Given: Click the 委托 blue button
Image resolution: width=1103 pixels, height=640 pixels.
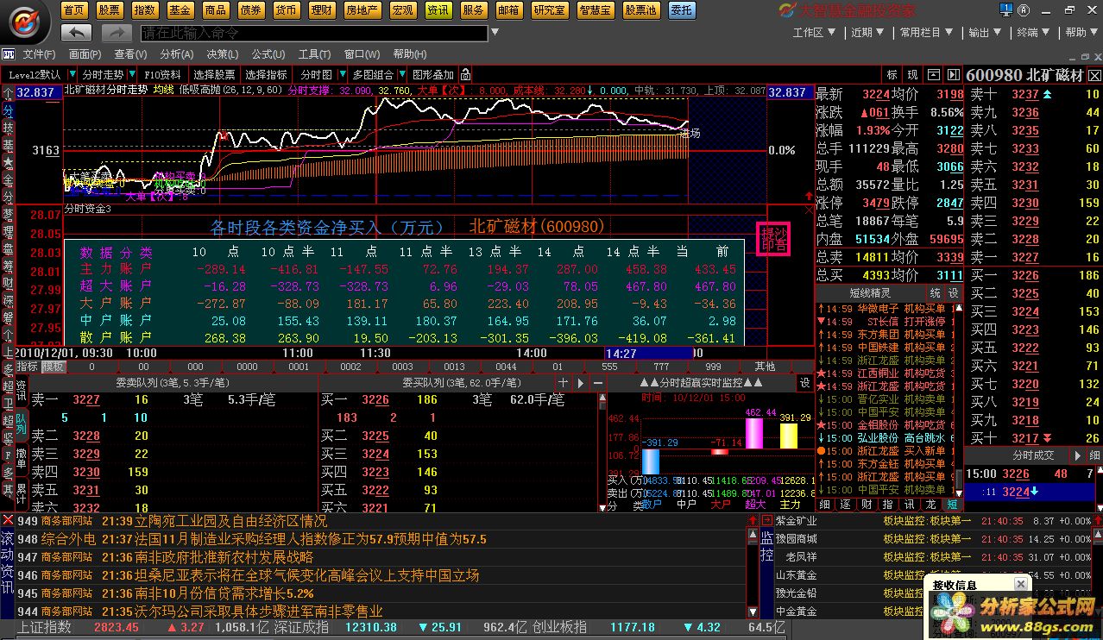Looking at the screenshot, I should click(x=682, y=10).
